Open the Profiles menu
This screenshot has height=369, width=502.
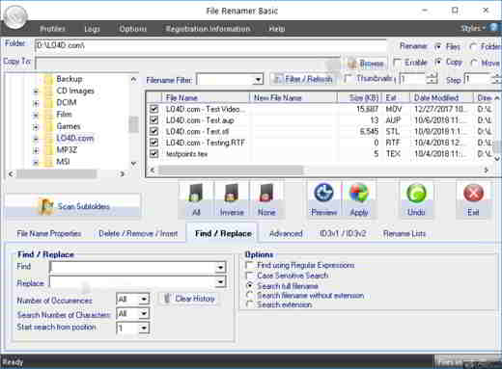(x=52, y=29)
